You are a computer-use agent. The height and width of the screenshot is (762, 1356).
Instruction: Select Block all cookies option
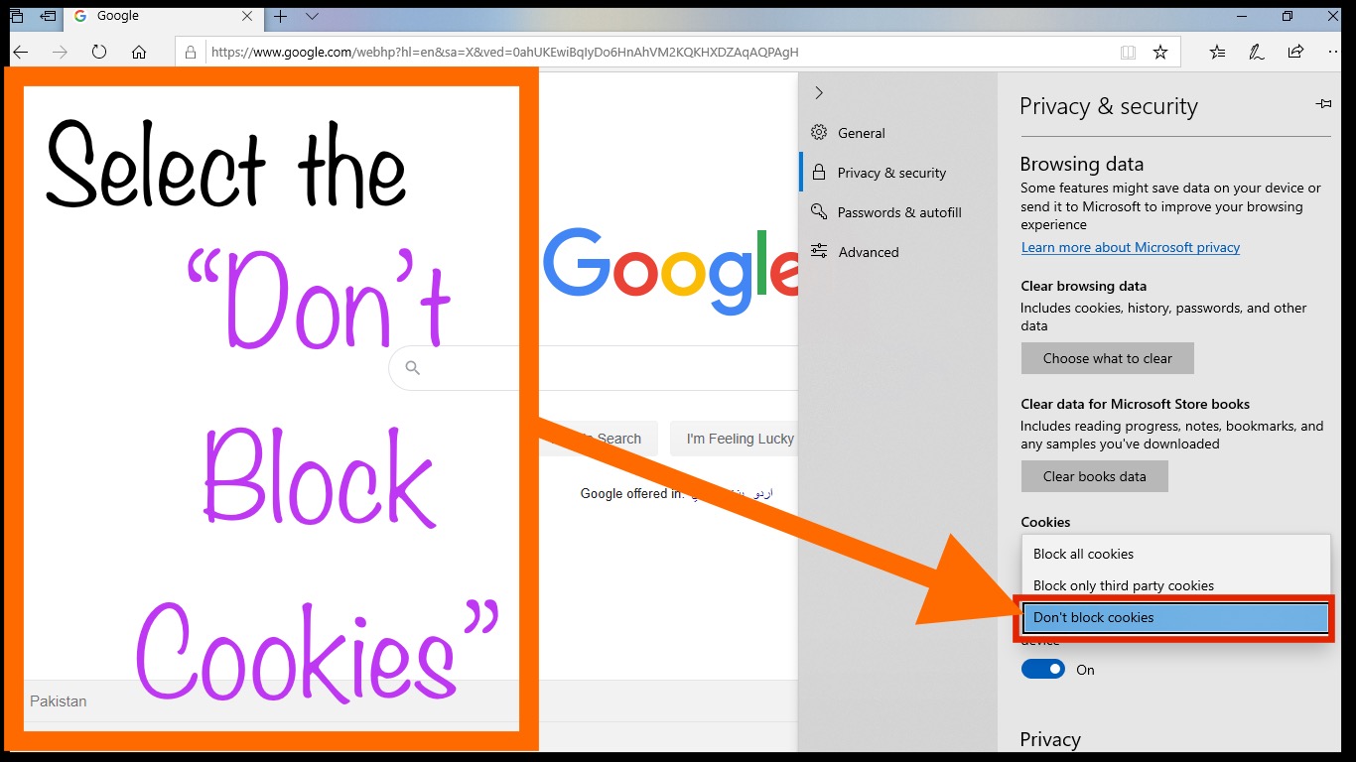(1176, 554)
